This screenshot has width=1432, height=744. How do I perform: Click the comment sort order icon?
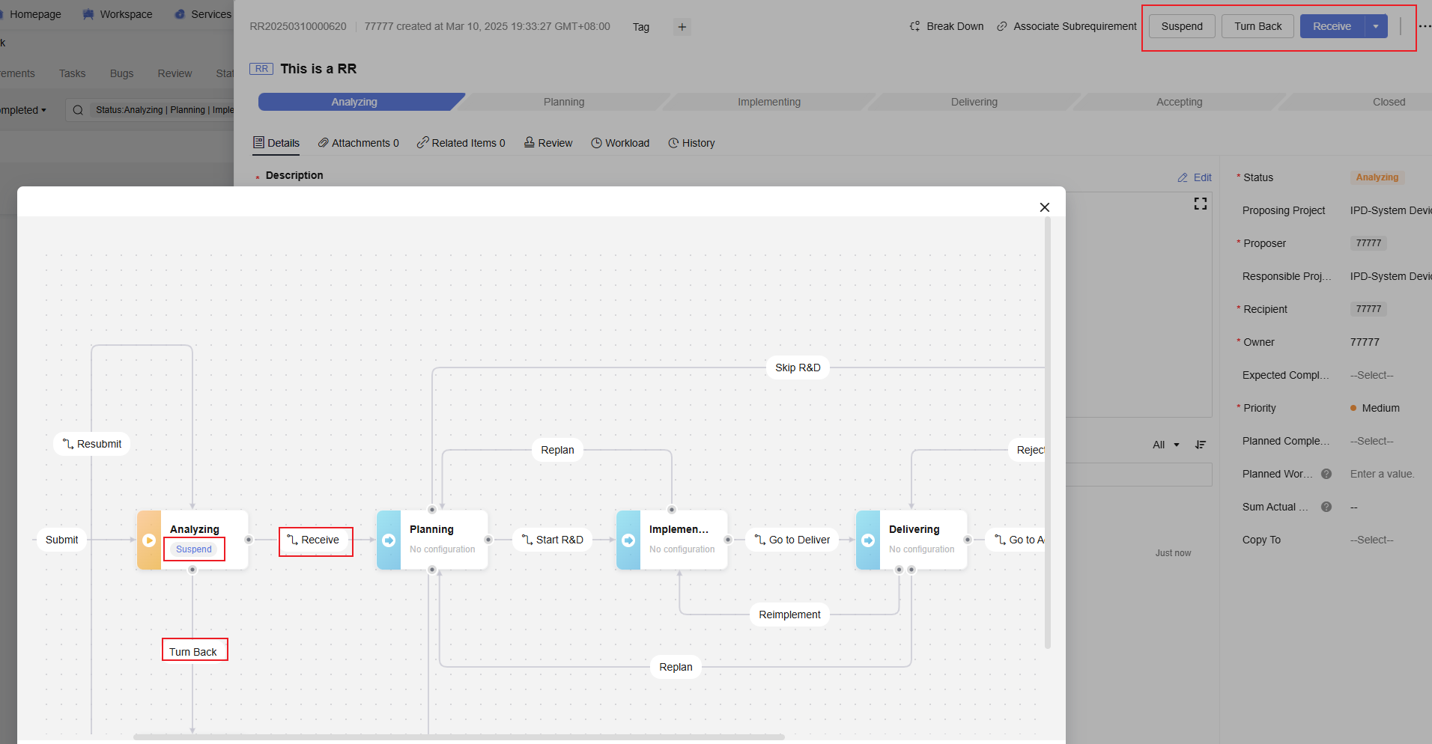click(x=1201, y=445)
